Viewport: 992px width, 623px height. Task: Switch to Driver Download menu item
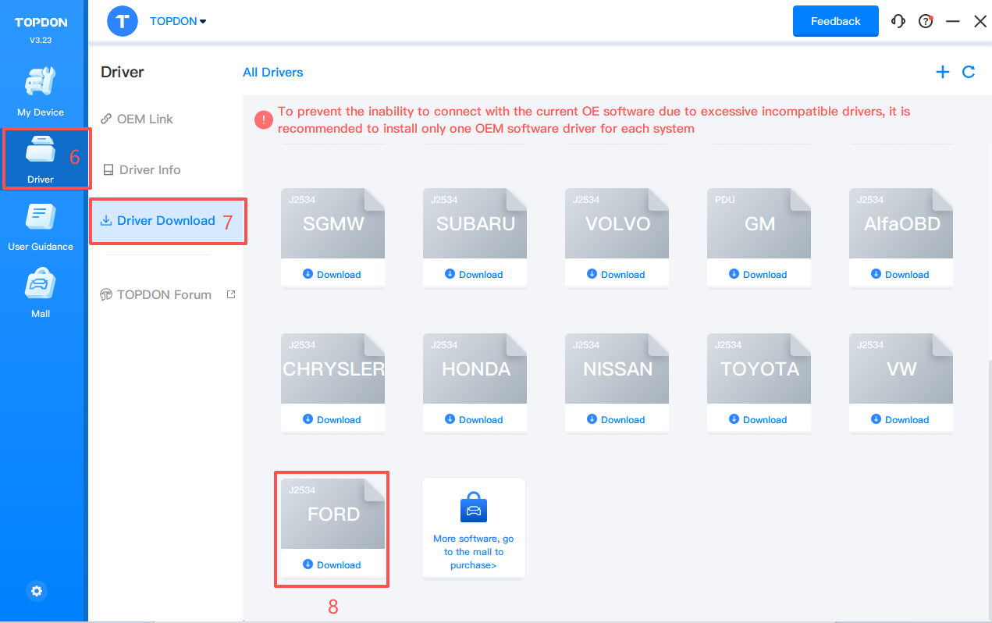(165, 221)
